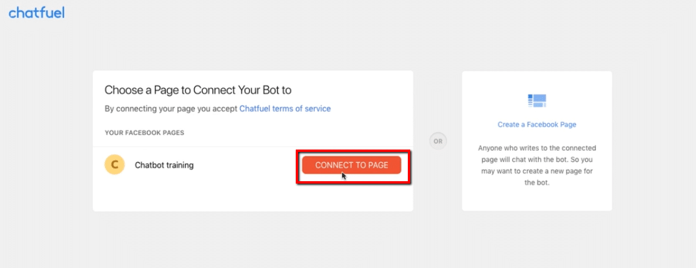Click the Create a Facebook Page link
696x268 pixels.
pos(536,125)
